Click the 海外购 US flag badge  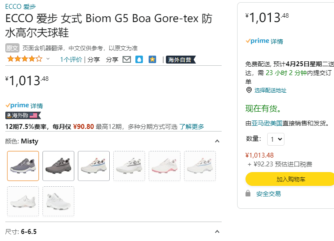(23, 115)
